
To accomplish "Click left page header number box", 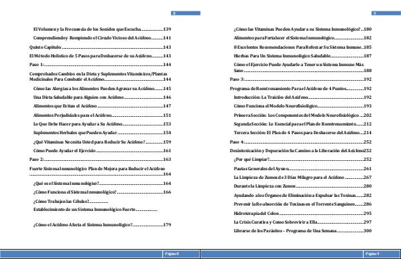I will click(186, 13).
